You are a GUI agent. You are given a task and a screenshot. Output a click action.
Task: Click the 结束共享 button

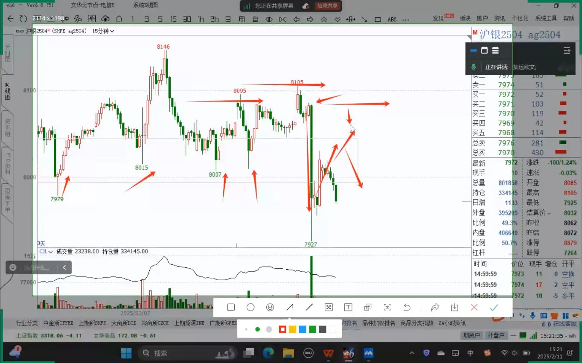(328, 6)
